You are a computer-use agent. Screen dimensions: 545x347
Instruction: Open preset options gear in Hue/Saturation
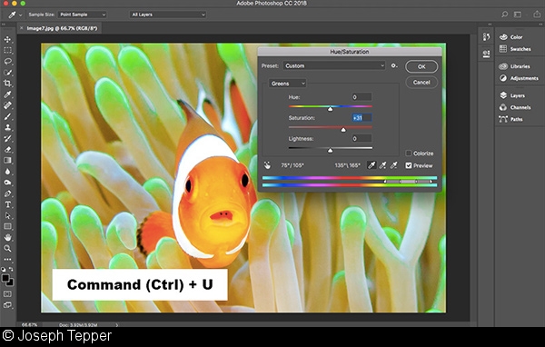coord(394,65)
